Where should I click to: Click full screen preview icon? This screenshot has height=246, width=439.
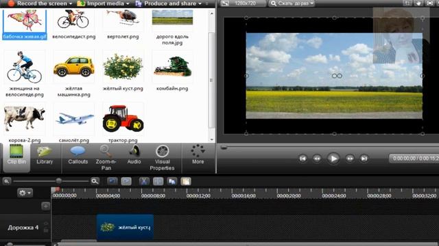430,3
